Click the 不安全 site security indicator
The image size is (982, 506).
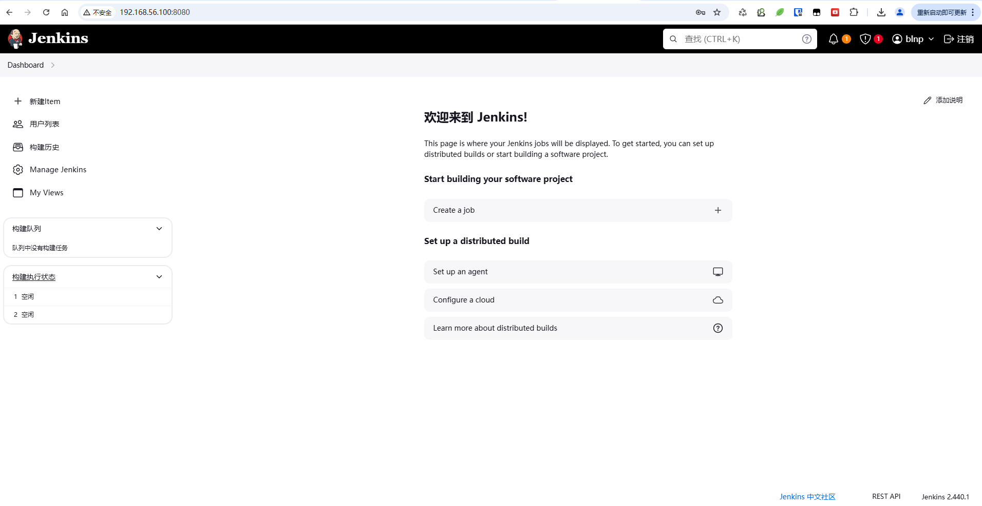click(98, 12)
